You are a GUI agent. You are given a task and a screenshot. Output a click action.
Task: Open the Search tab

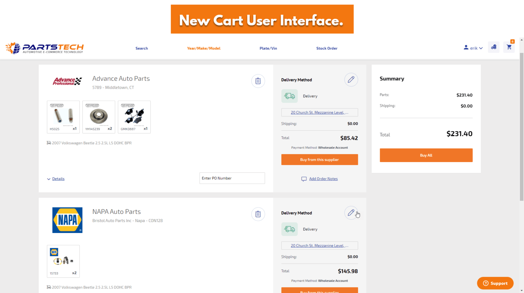(142, 48)
